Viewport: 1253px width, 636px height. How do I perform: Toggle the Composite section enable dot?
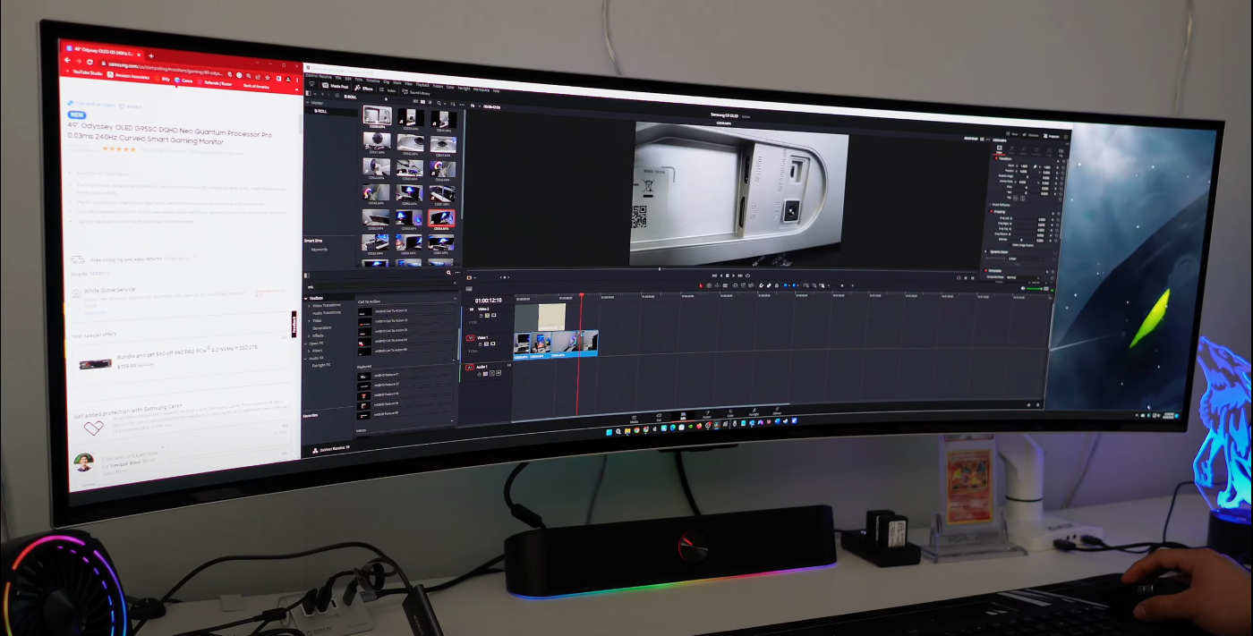[x=987, y=270]
